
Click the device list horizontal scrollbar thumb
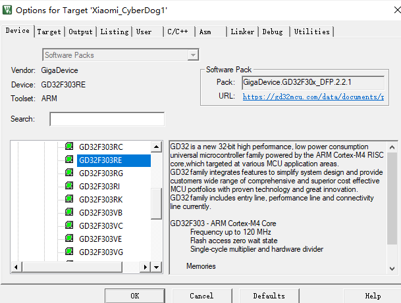click(72, 268)
